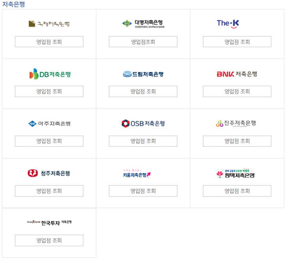The image size is (289, 265).
Task: View branches for 진주저축은행
Action: [x=237, y=141]
